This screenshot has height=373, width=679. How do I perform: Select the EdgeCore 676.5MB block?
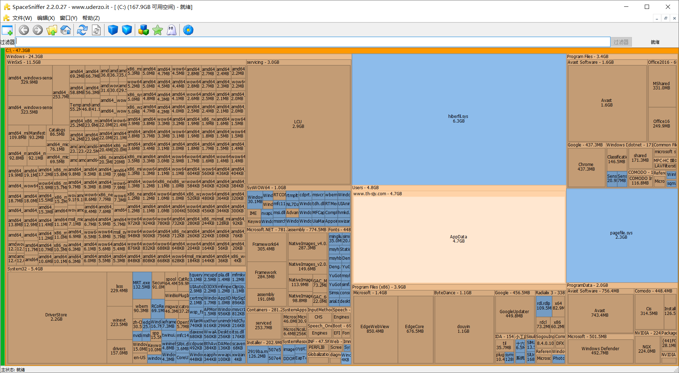point(415,329)
